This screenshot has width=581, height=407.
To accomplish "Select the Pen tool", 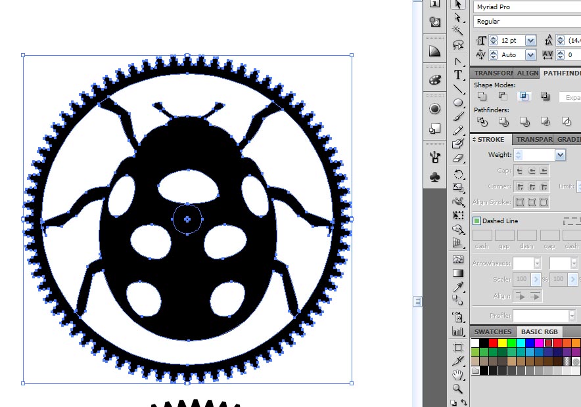I will pos(458,61).
